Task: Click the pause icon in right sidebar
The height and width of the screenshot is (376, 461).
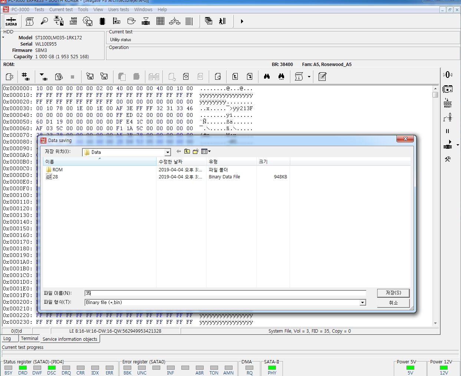Action: pyautogui.click(x=447, y=131)
